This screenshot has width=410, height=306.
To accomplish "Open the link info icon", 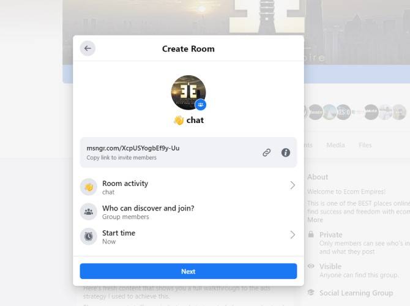I will coord(286,152).
